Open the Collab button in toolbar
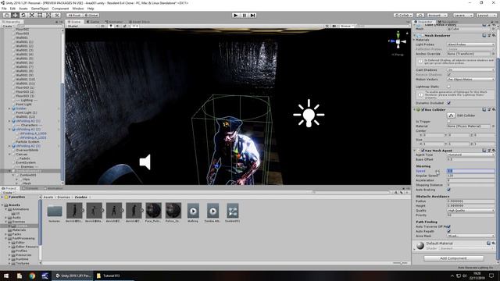Image resolution: width=500 pixels, height=281 pixels. [403, 16]
